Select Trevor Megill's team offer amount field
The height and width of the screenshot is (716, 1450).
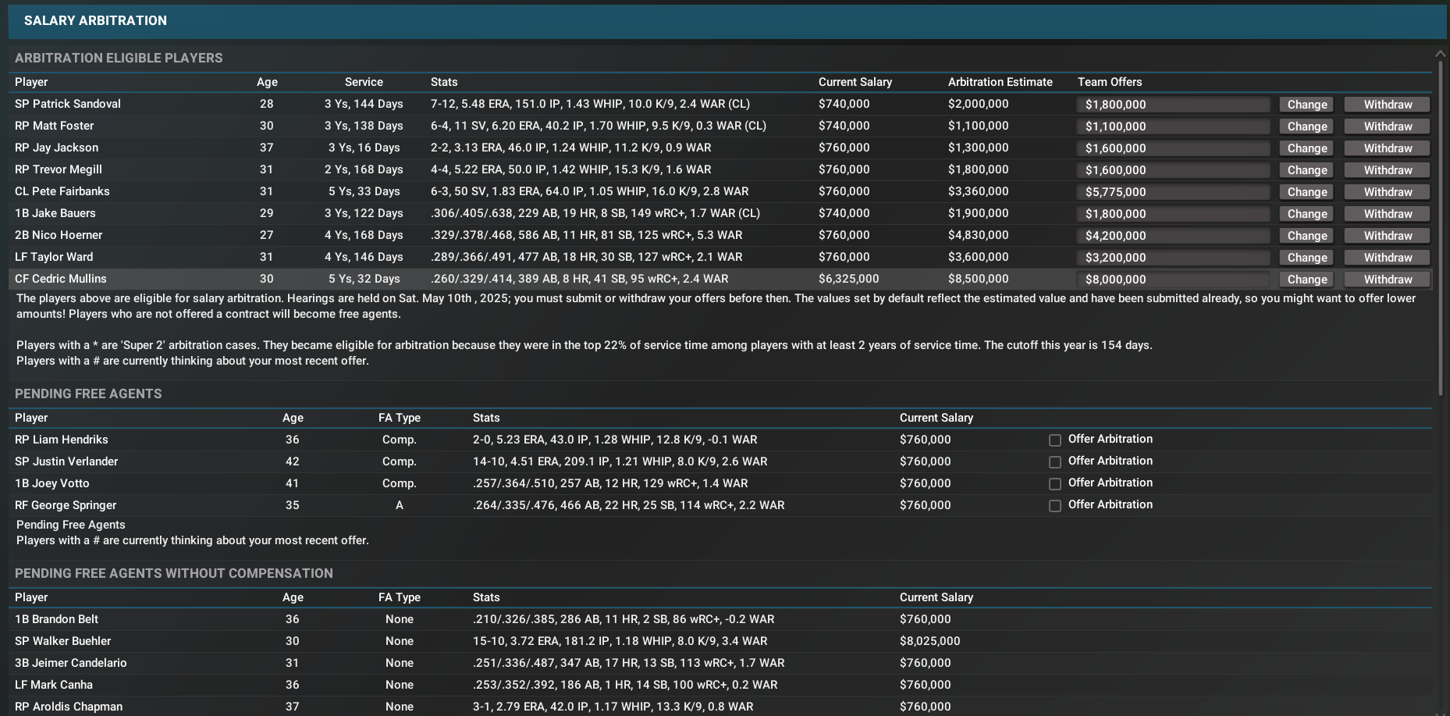(x=1173, y=170)
